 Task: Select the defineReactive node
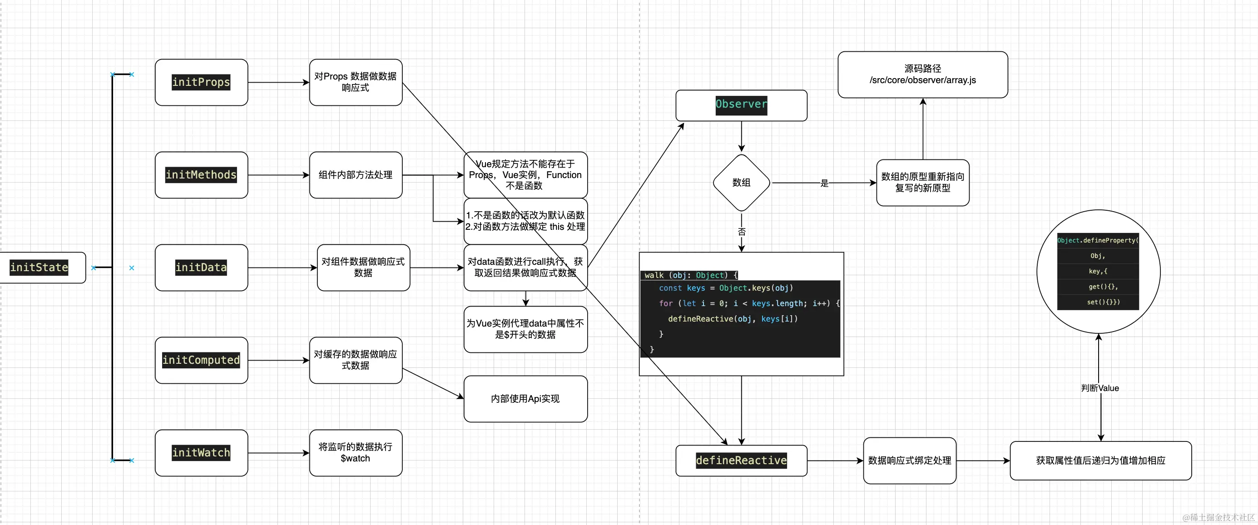tap(741, 460)
